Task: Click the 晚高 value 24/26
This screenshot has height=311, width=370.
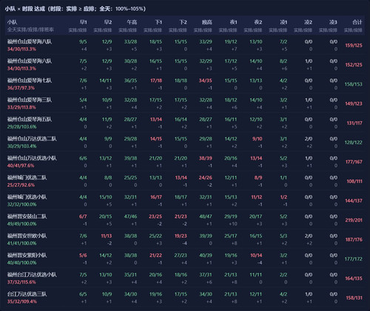Action: pos(206,177)
